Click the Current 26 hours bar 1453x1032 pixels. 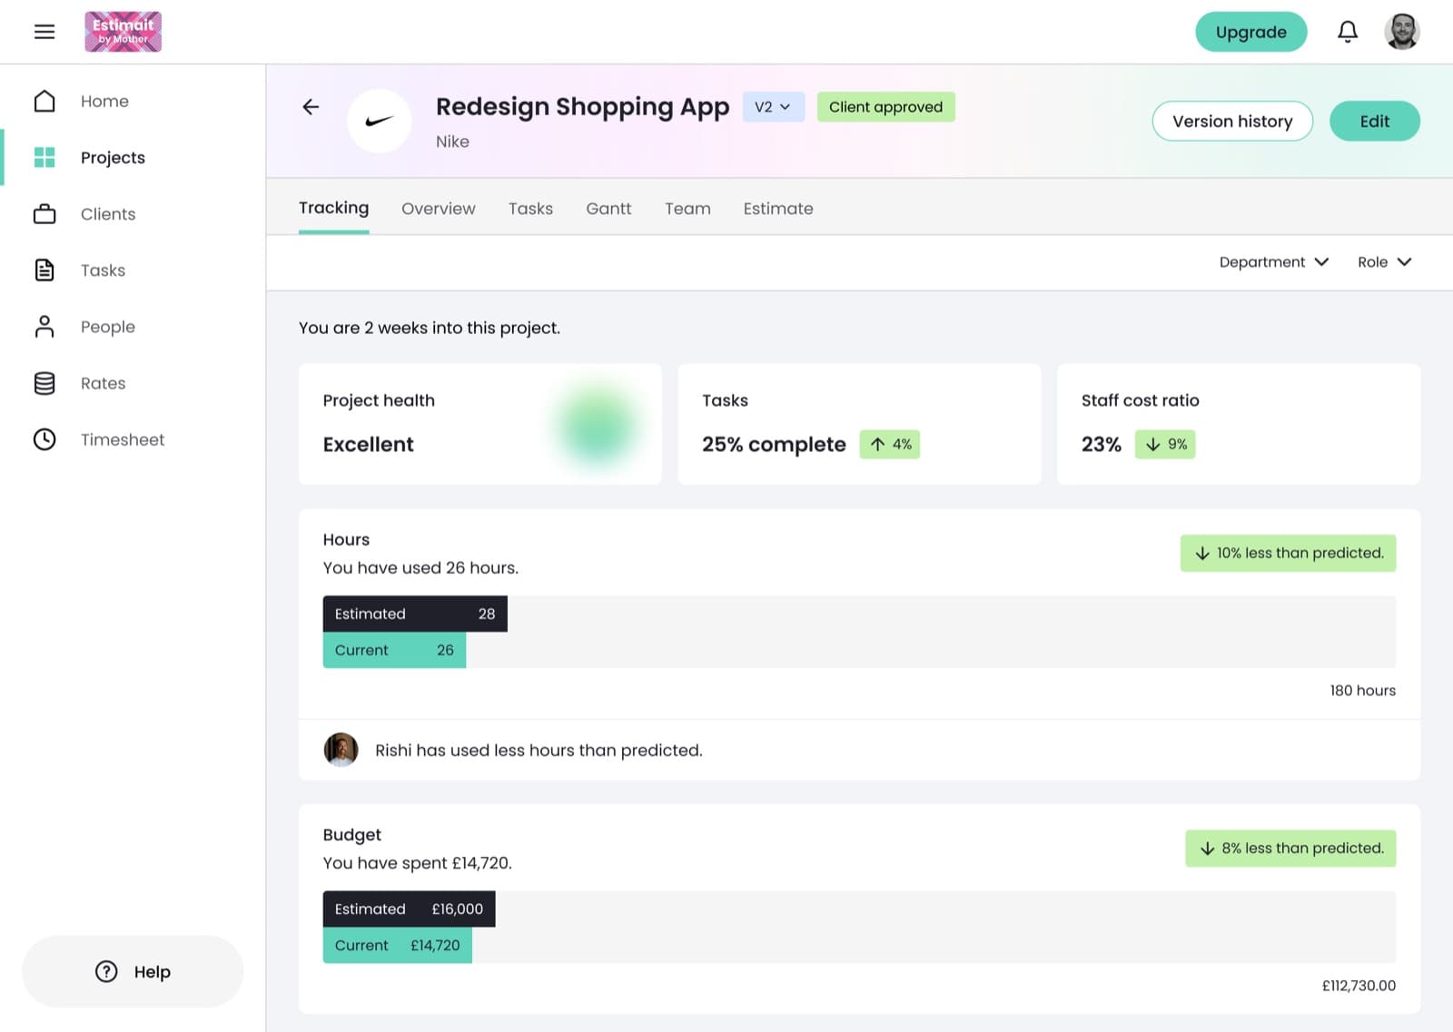pos(394,650)
